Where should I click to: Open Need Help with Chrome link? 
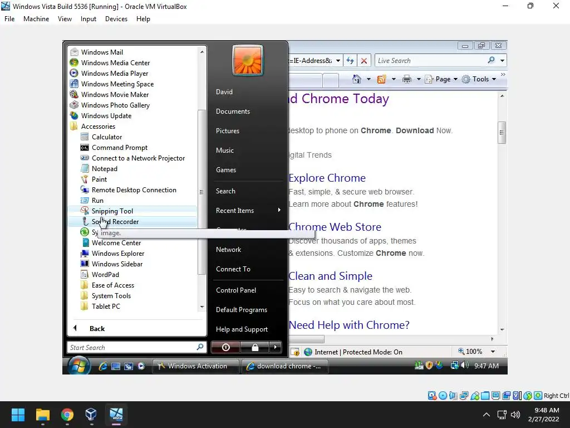(x=349, y=325)
